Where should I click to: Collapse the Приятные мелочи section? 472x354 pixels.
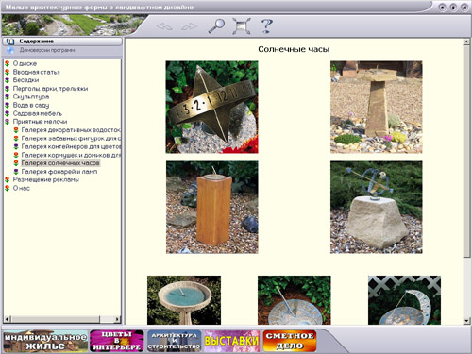click(x=40, y=122)
